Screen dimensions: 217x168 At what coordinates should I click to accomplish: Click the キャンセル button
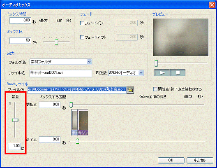click(x=200, y=160)
